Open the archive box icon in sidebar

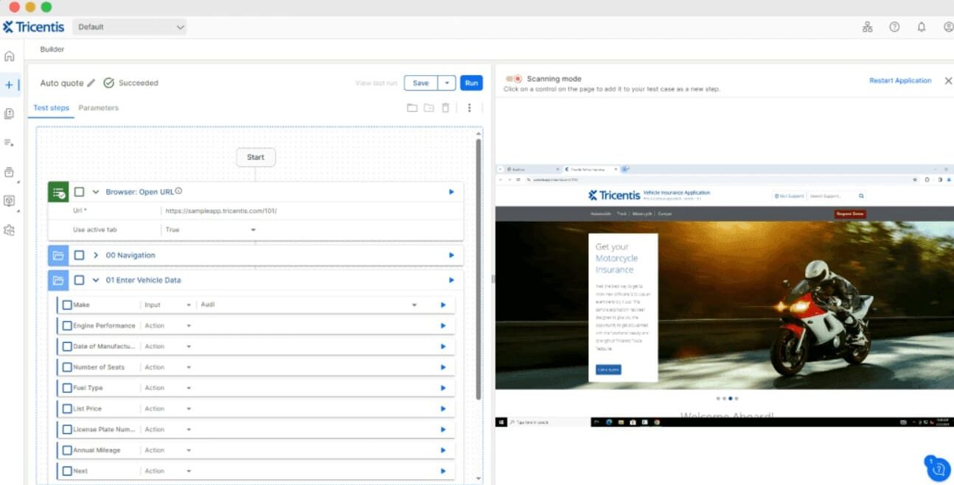pos(9,172)
